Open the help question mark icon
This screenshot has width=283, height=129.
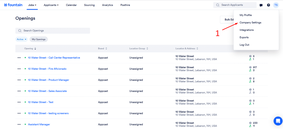pyautogui.click(x=268, y=5)
